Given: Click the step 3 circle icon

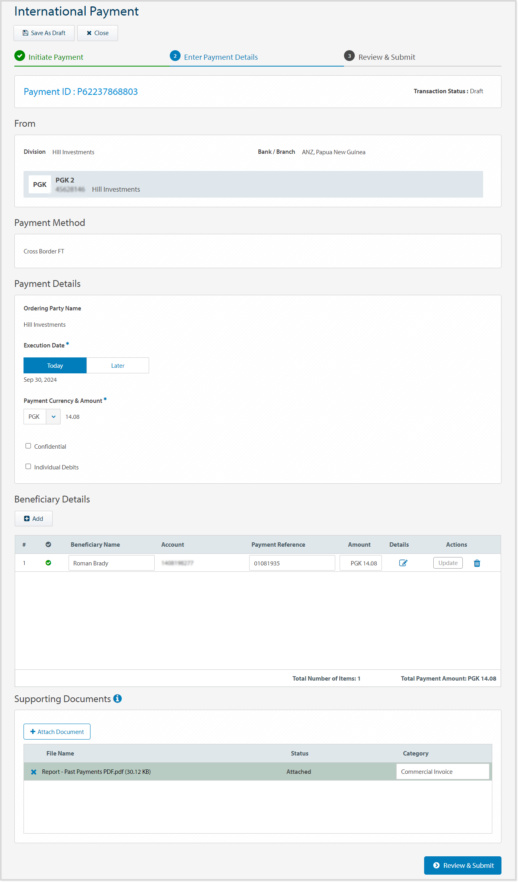Looking at the screenshot, I should [x=349, y=56].
